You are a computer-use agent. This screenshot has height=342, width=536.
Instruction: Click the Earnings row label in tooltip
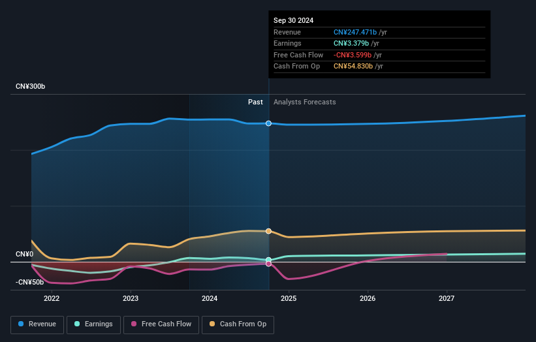[287, 43]
